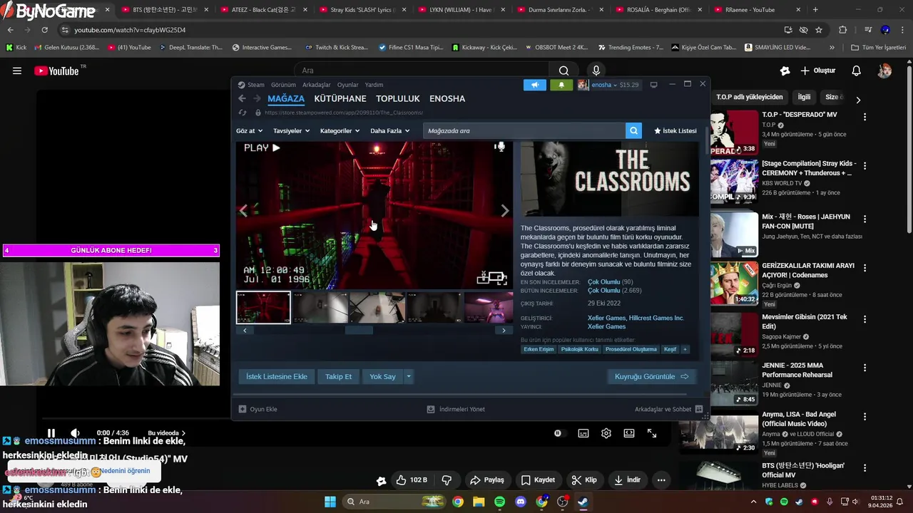This screenshot has height=513, width=913.
Task: Click the Psikolojik Korku tag
Action: click(x=579, y=349)
